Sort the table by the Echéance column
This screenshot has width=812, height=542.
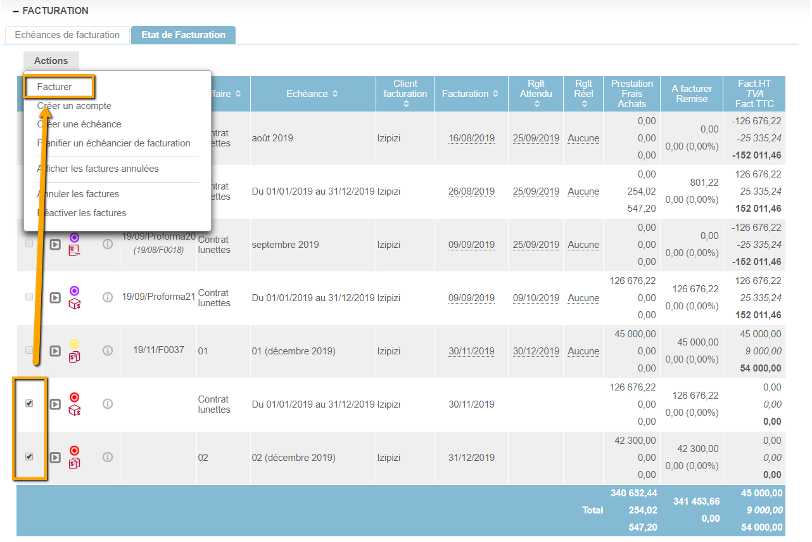tap(312, 94)
